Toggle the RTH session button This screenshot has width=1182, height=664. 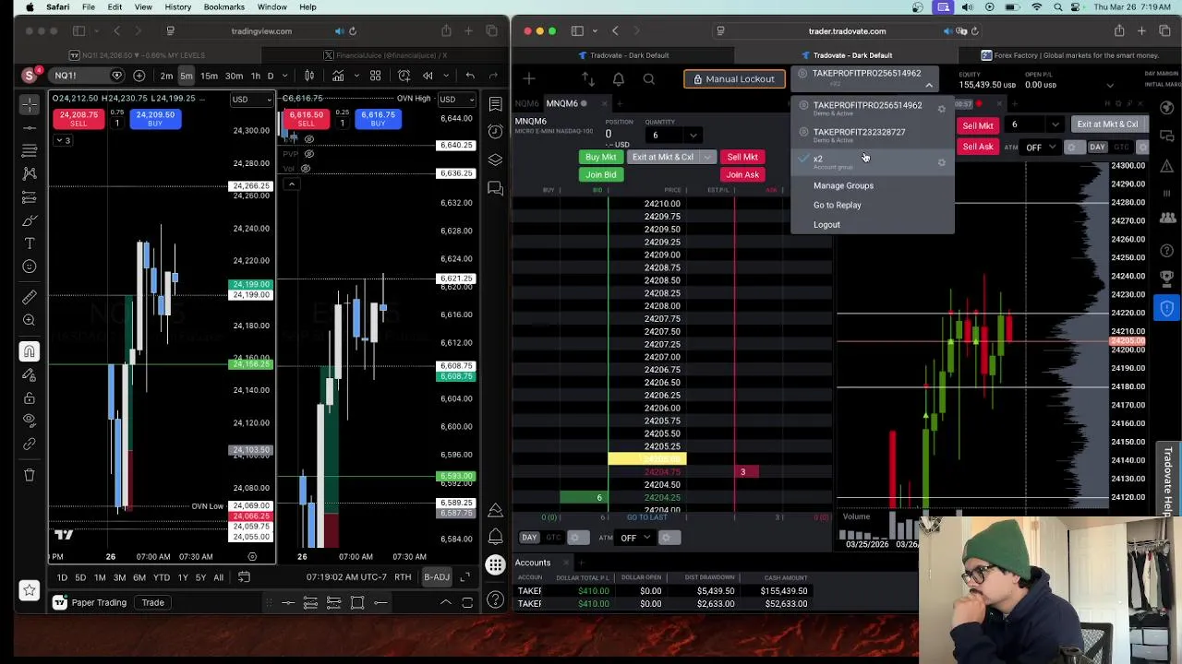tap(403, 577)
